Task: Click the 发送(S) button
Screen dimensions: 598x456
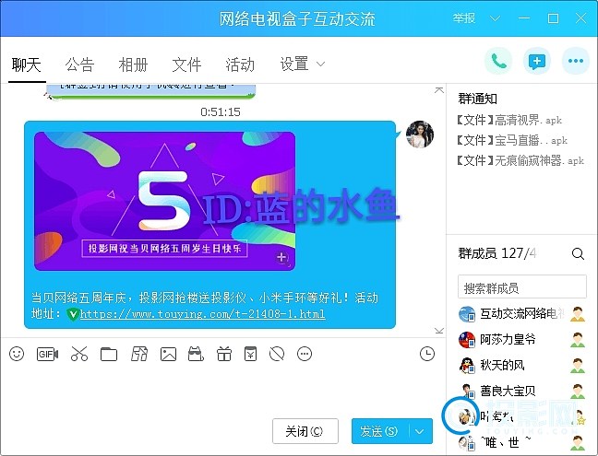Action: tap(380, 431)
